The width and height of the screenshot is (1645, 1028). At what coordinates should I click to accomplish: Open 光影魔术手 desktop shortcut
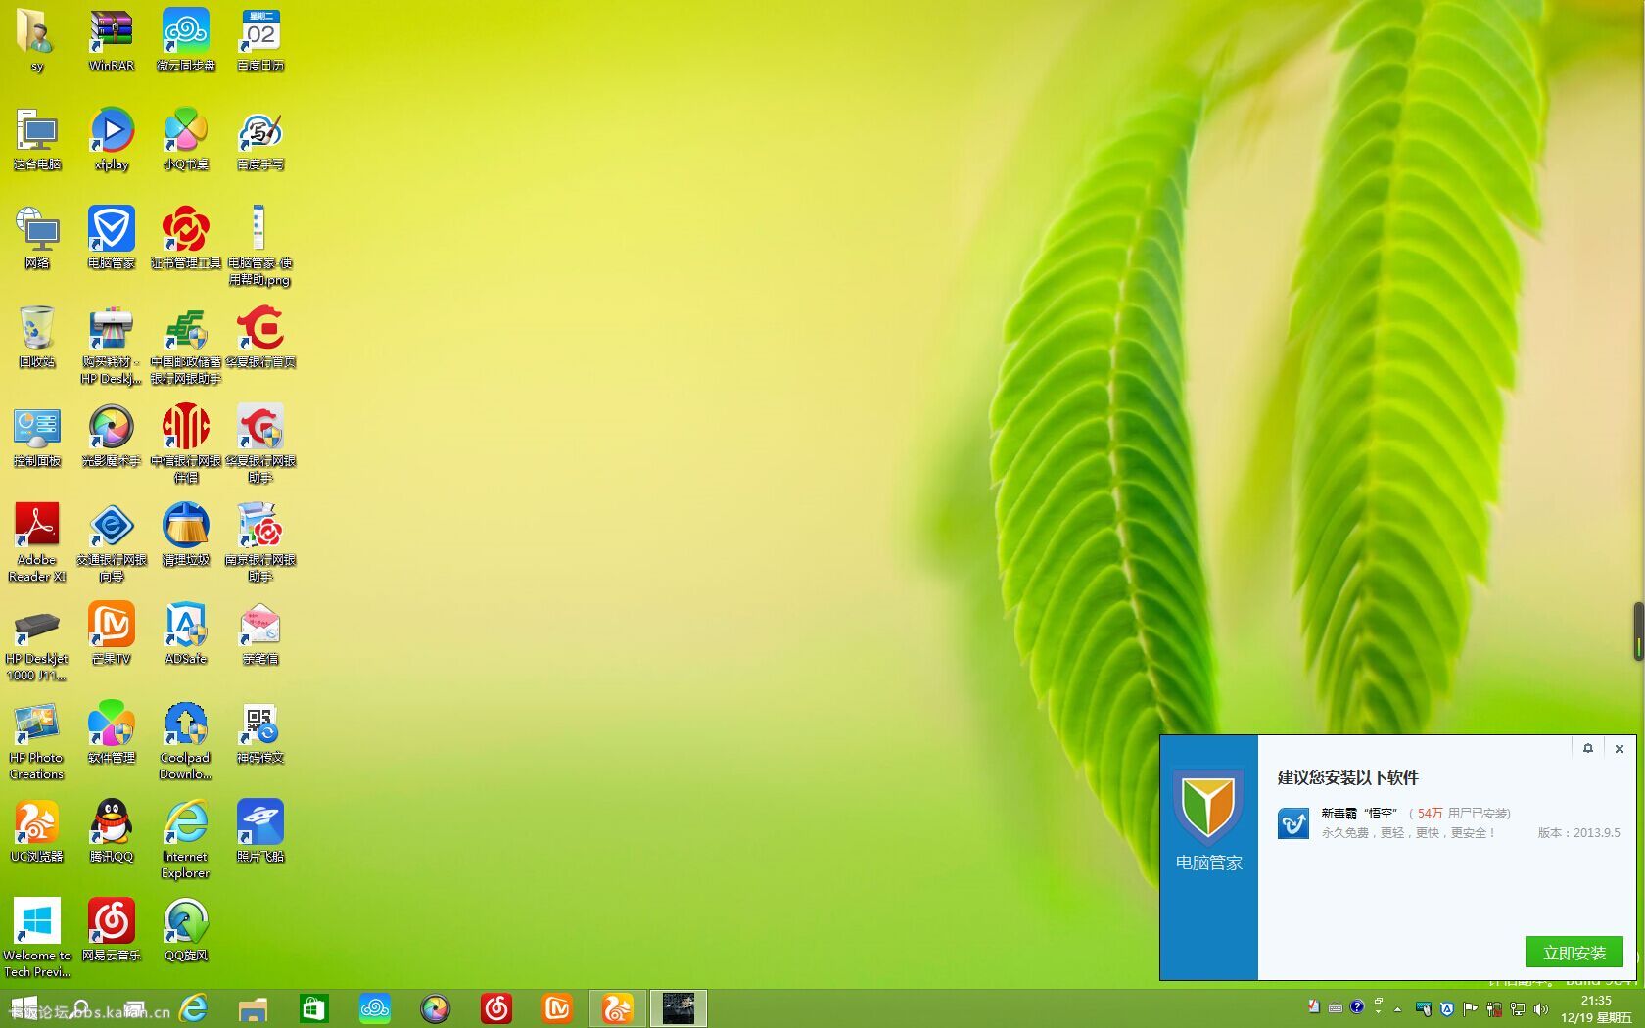[112, 436]
